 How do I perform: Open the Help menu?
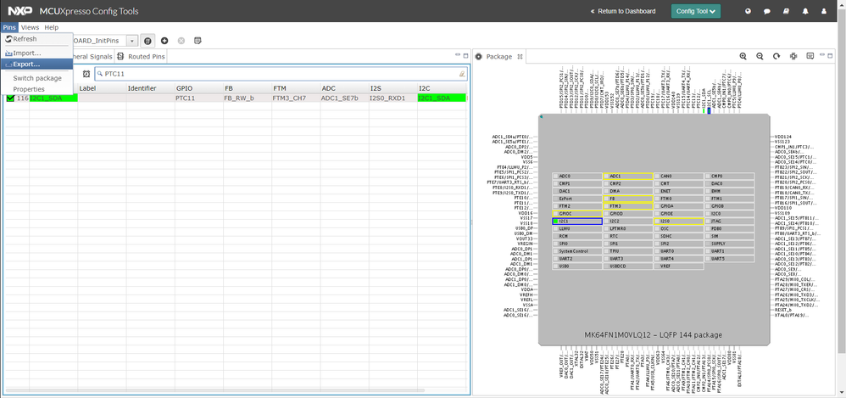pyautogui.click(x=51, y=27)
